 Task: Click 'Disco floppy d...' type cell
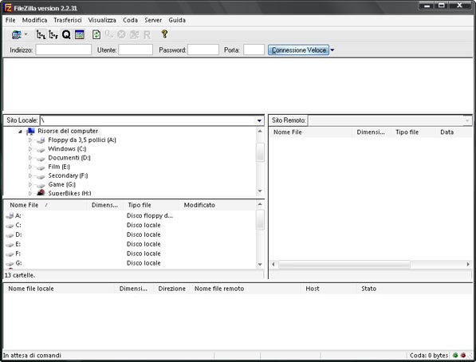pos(150,215)
